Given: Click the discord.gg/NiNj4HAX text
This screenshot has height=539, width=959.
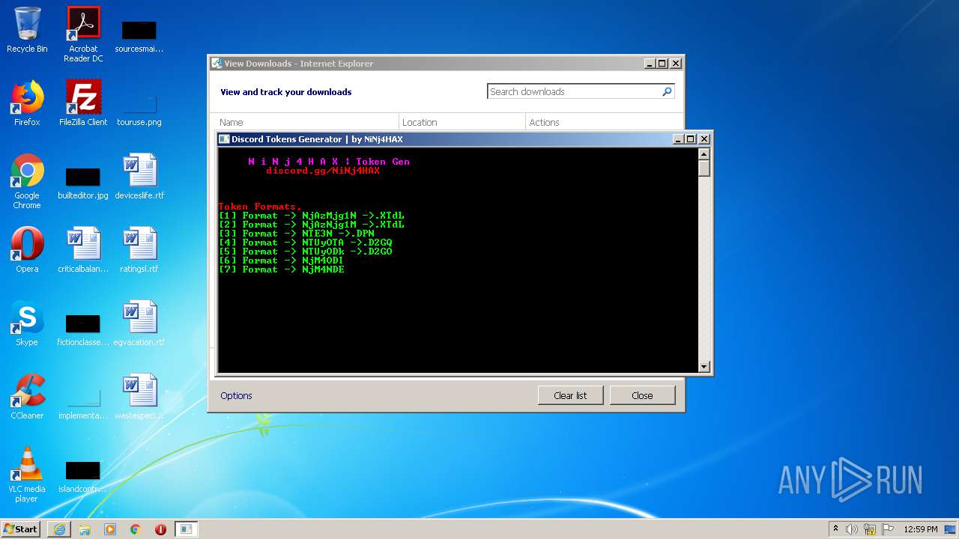Looking at the screenshot, I should coord(323,171).
